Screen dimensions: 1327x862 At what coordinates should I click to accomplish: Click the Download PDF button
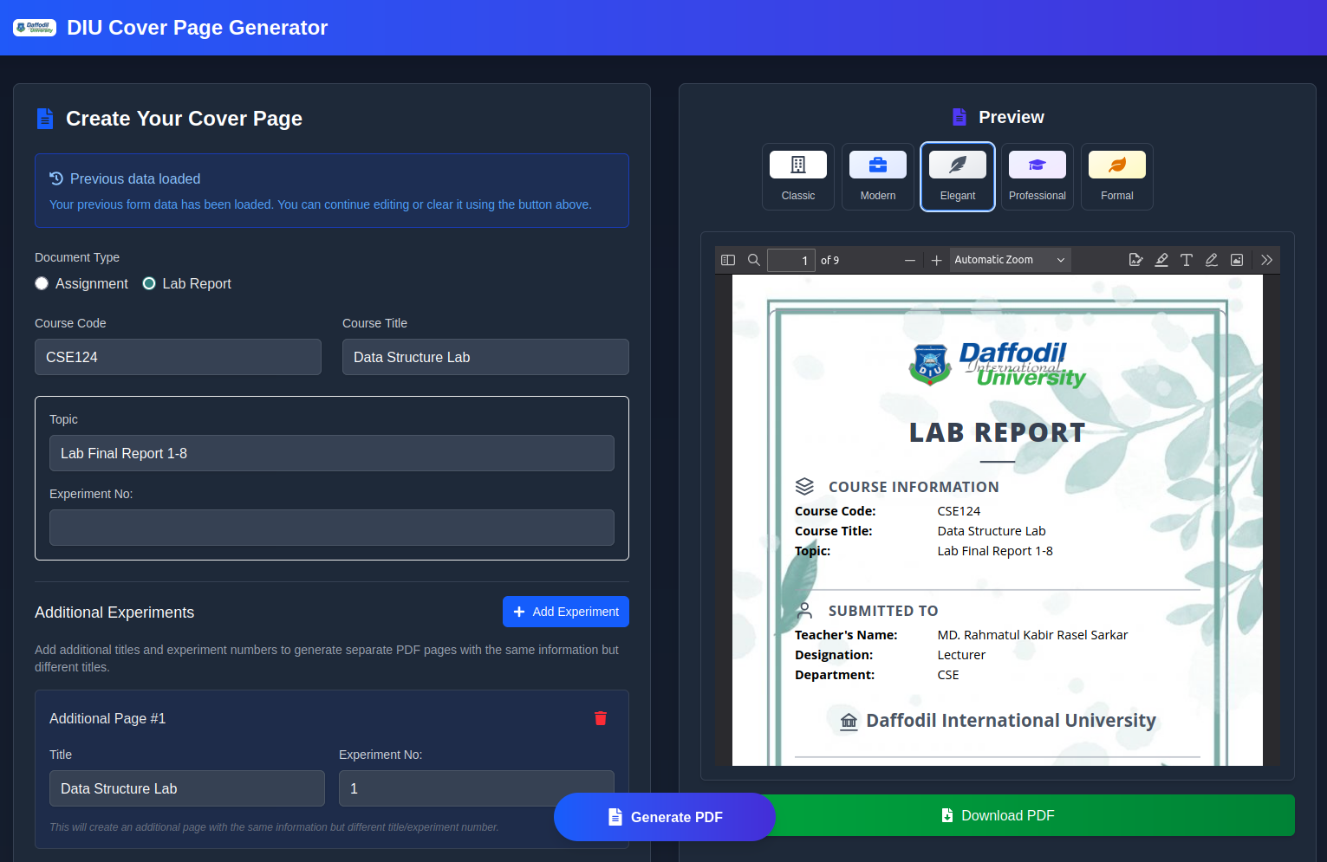(998, 815)
